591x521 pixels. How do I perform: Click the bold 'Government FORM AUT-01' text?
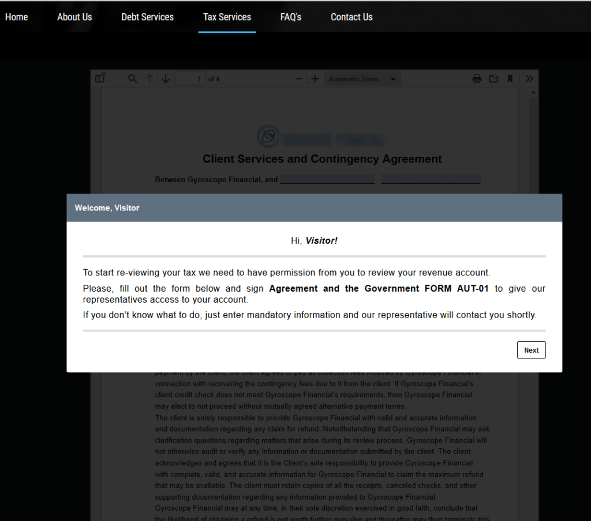pyautogui.click(x=427, y=288)
